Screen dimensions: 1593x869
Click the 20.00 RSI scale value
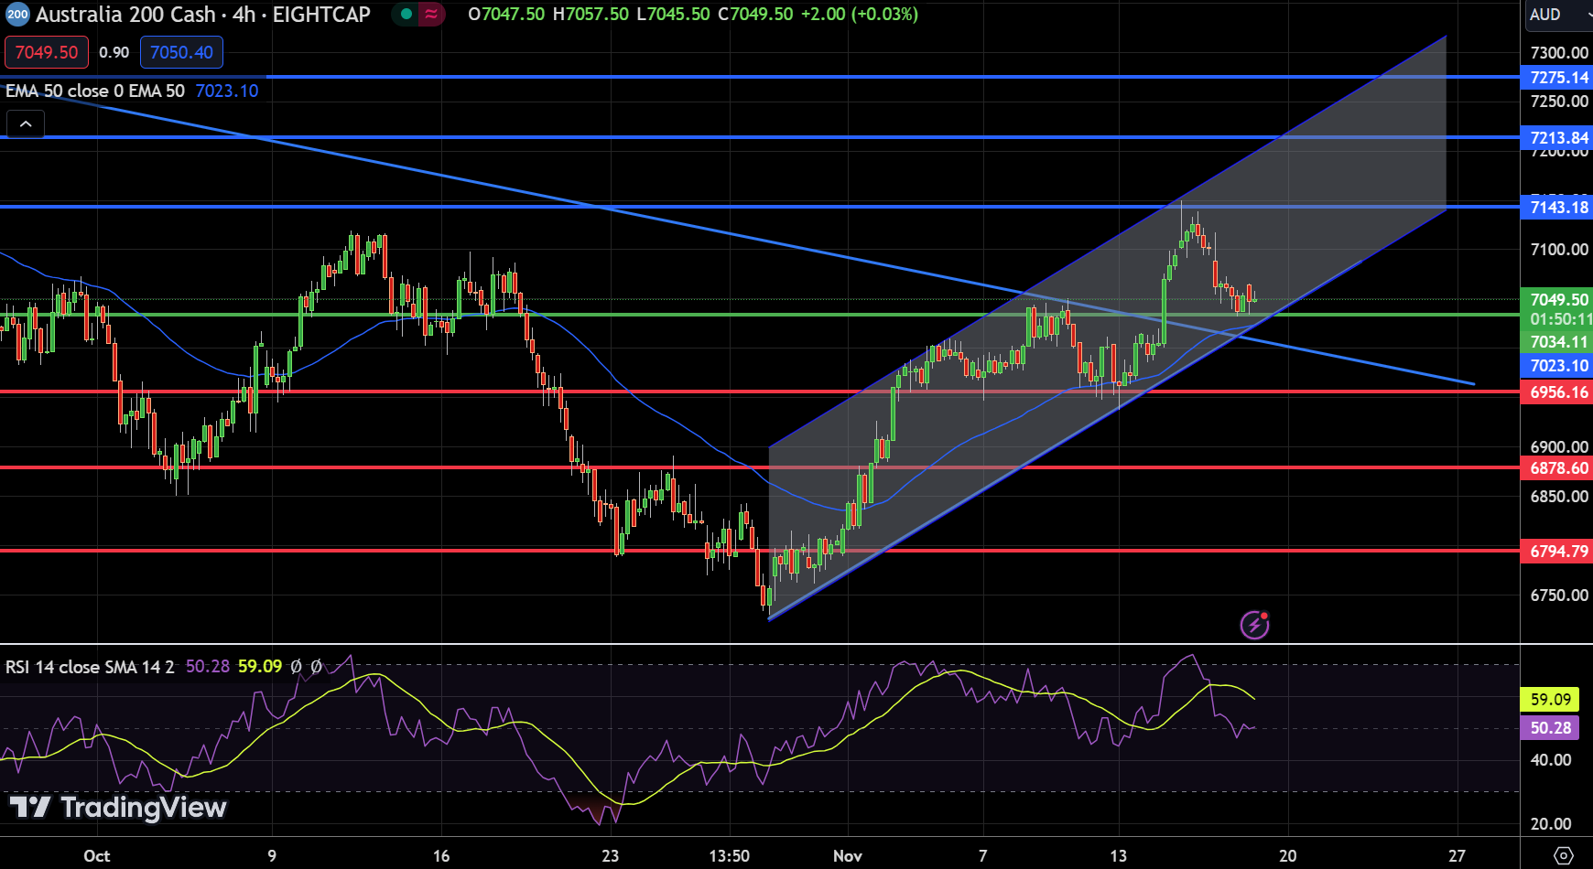point(1551,824)
